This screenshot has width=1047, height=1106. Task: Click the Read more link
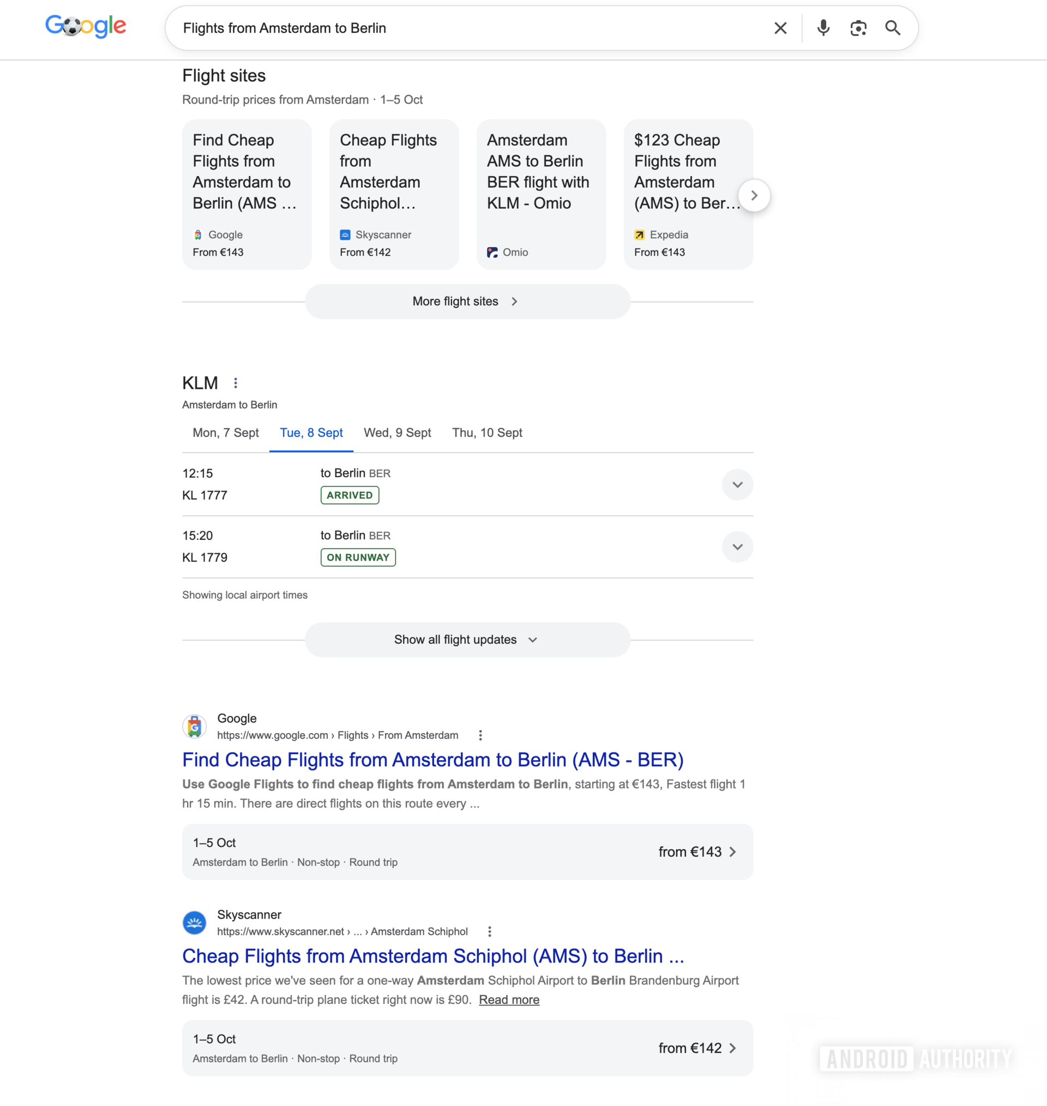[509, 1000]
